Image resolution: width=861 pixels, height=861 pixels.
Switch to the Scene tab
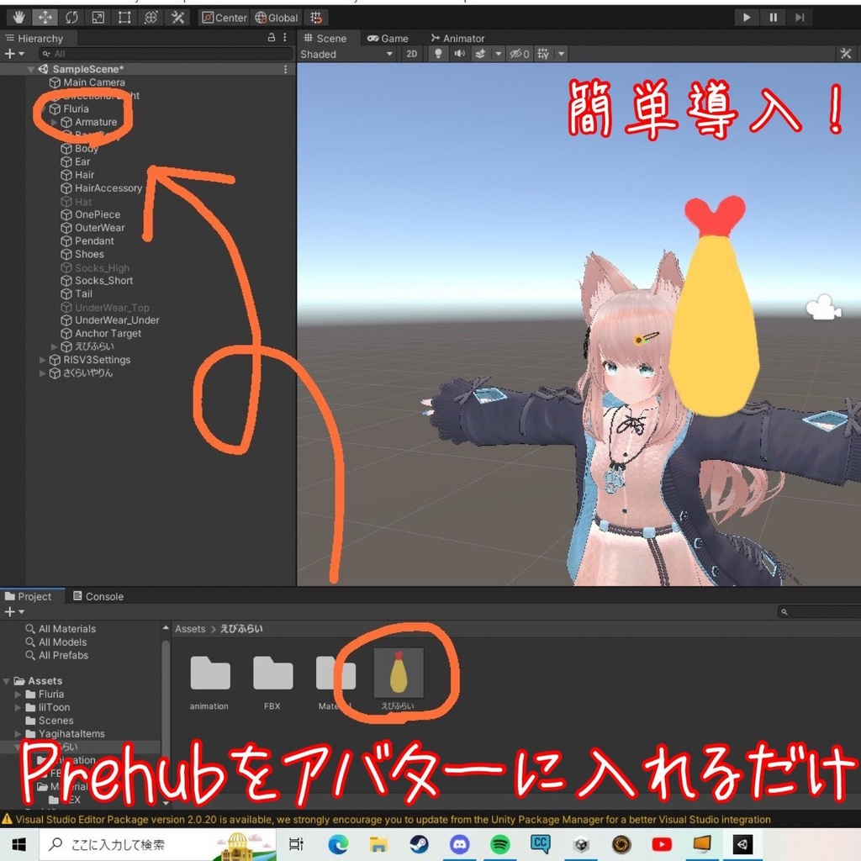[x=326, y=38]
